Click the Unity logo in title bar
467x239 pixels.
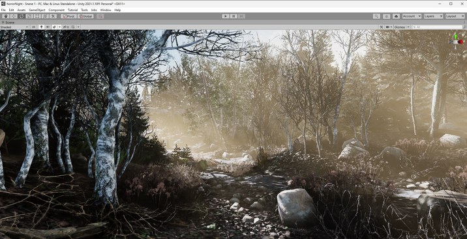coord(3,4)
